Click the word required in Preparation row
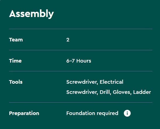 [x=107, y=114]
